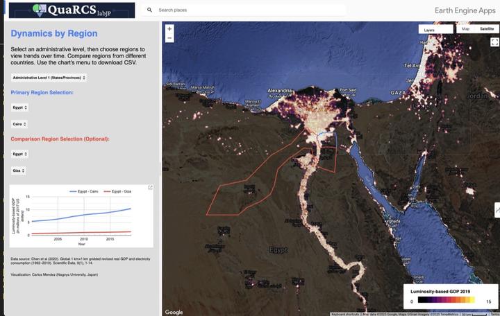Open primary region country dropdown

pos(19,107)
